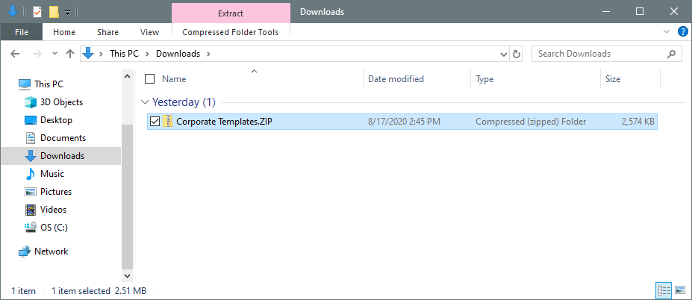Viewport: 692px width, 300px height.
Task: Click the Network globe icon
Action: tap(25, 252)
